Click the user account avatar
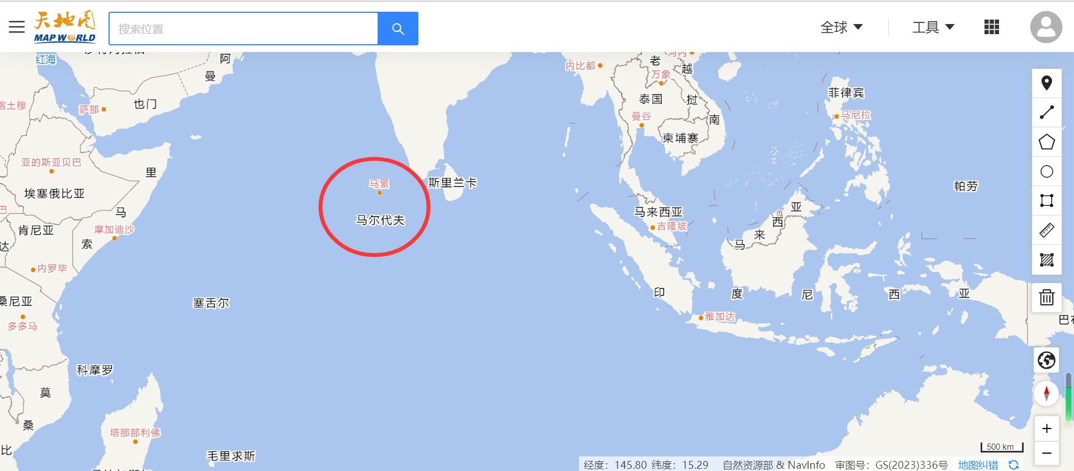The height and width of the screenshot is (471, 1074). [x=1046, y=27]
